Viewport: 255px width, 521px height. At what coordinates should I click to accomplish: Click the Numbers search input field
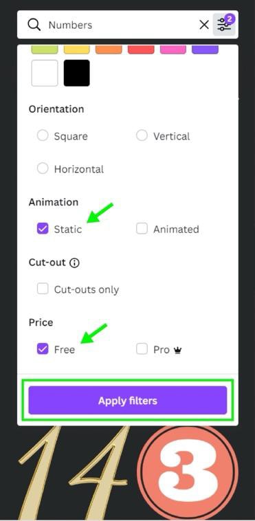tap(122, 25)
